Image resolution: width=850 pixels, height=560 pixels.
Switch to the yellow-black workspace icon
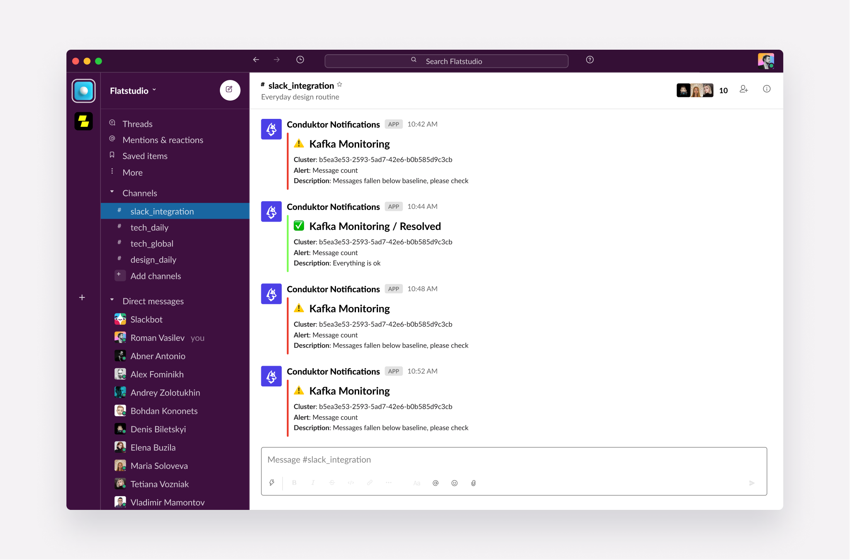coord(83,121)
